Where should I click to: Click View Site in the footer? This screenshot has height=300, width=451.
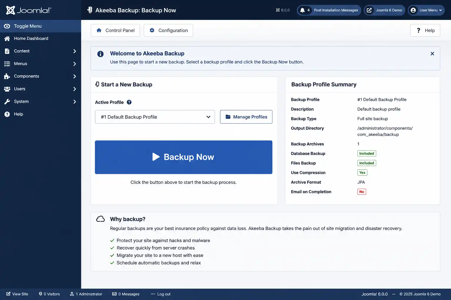[x=17, y=294]
